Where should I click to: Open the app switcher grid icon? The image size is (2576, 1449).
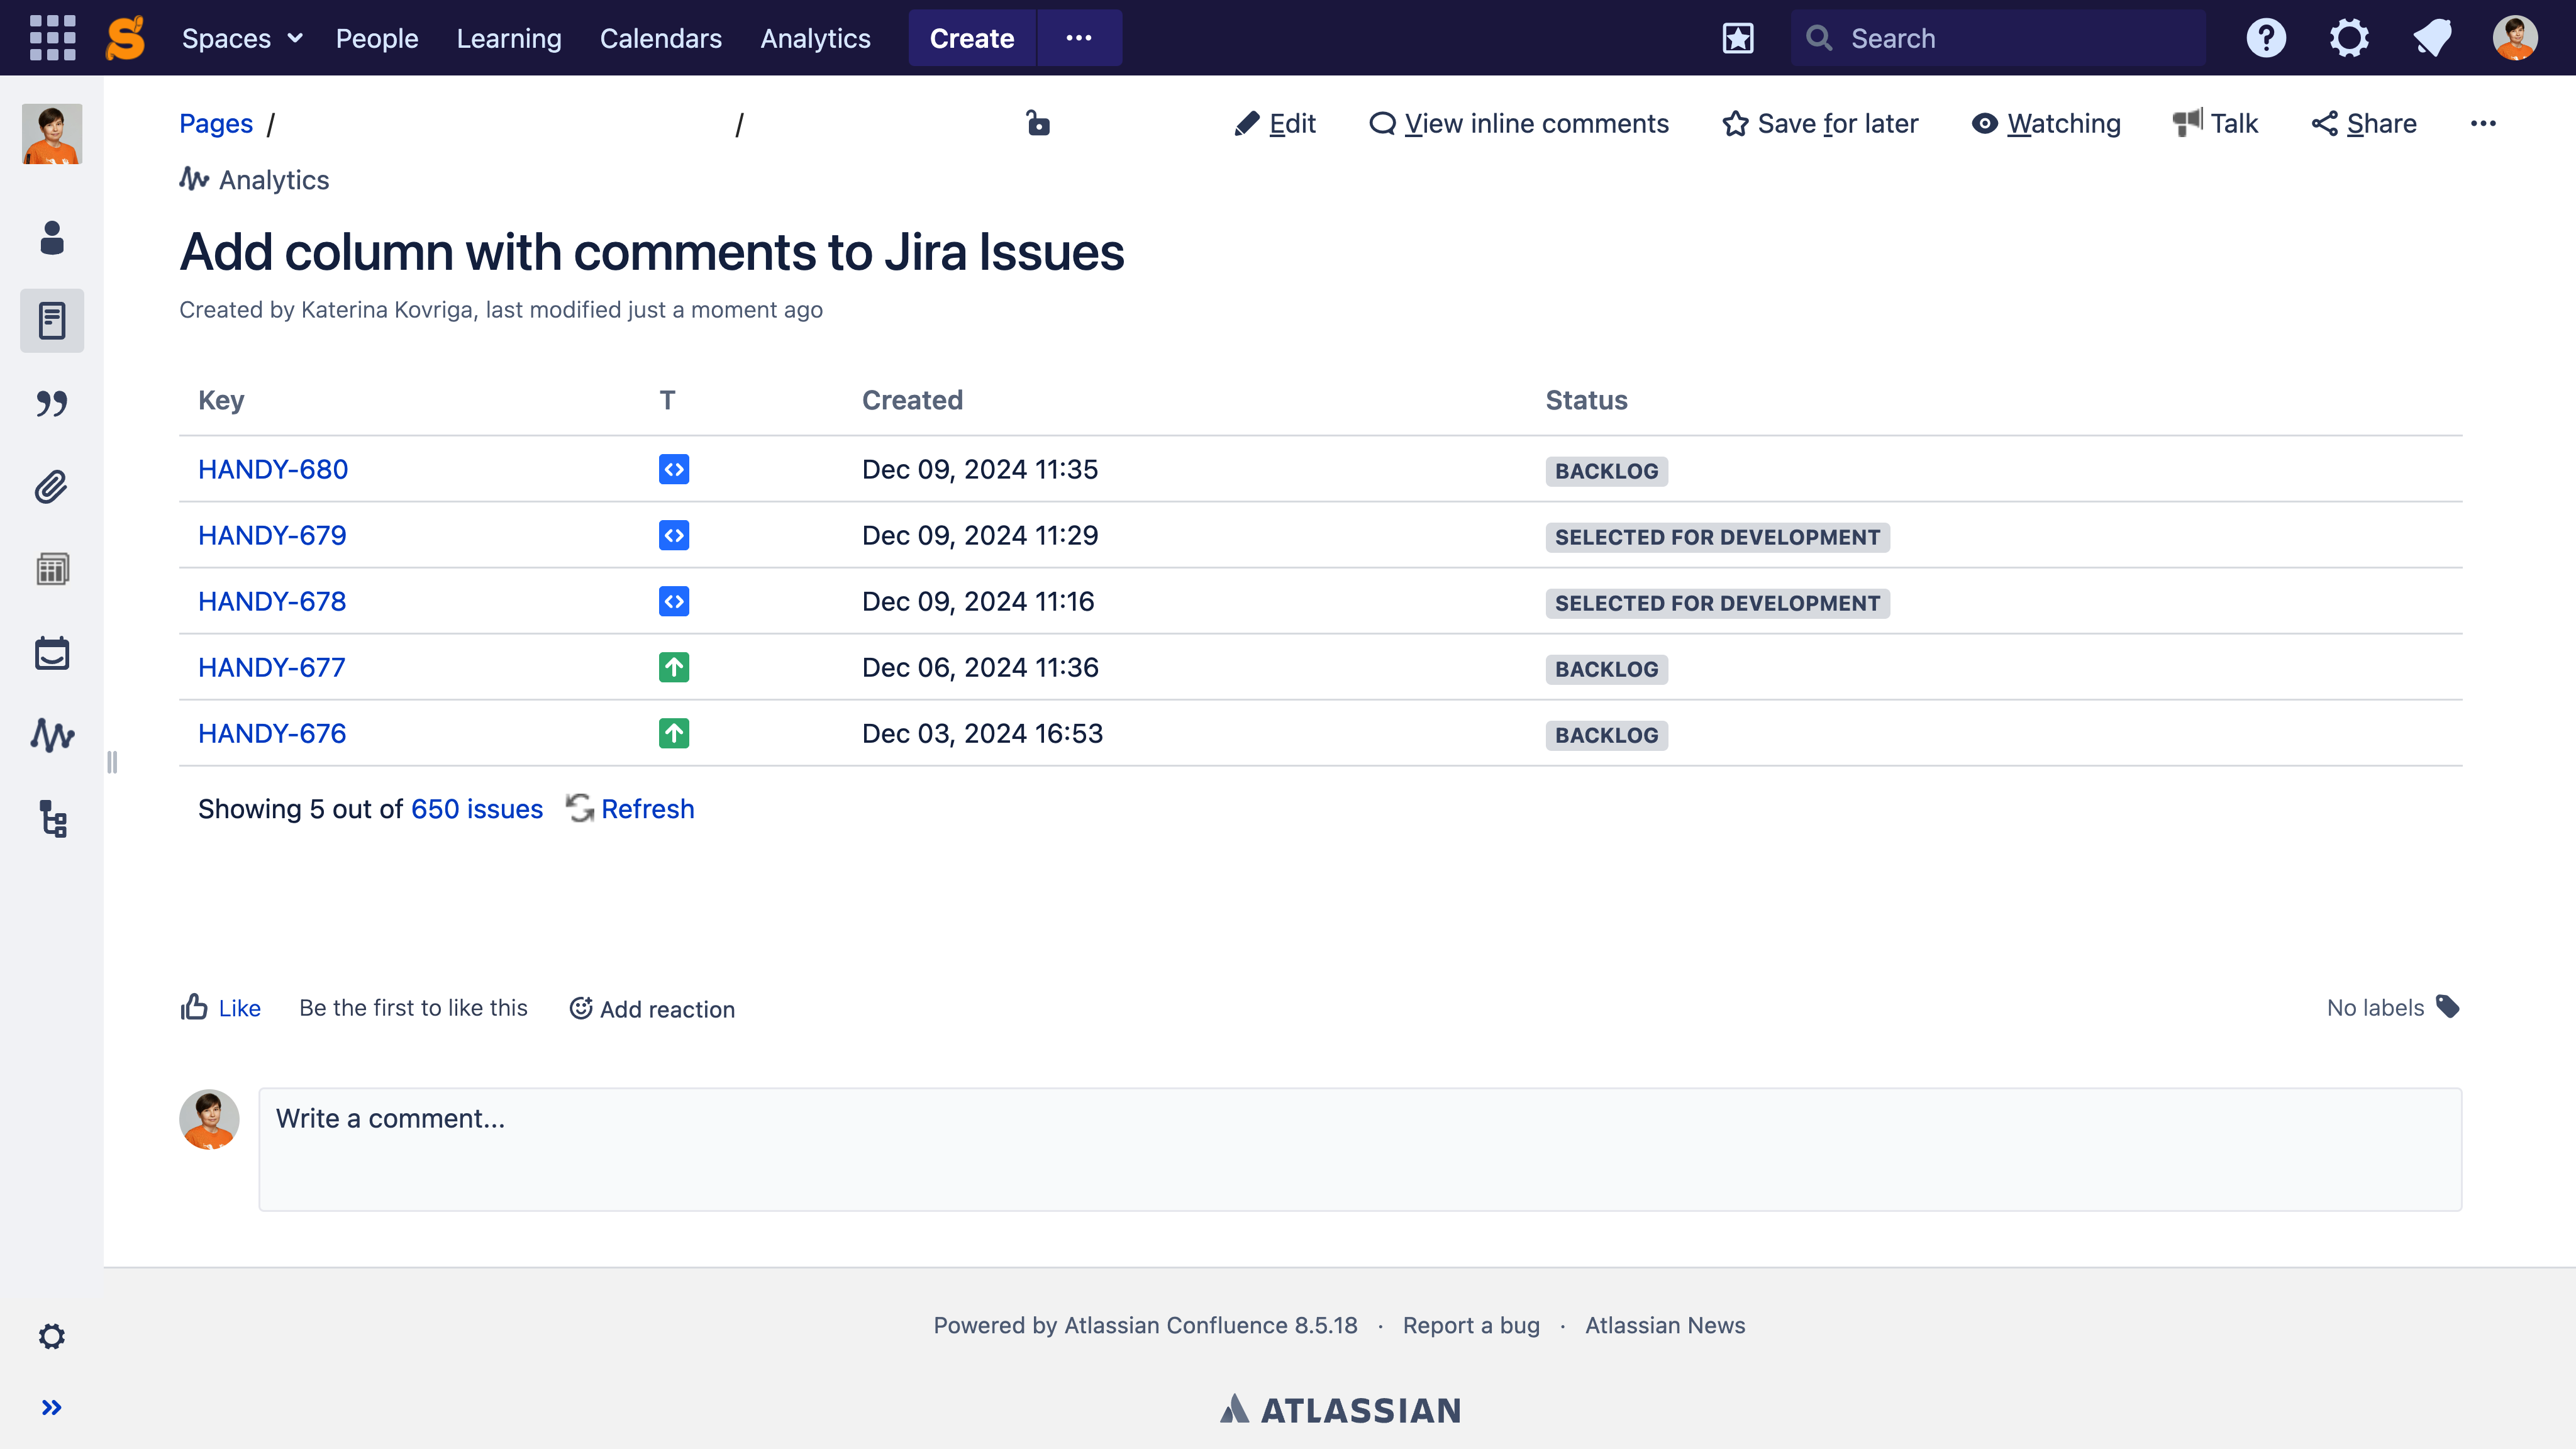[x=52, y=38]
